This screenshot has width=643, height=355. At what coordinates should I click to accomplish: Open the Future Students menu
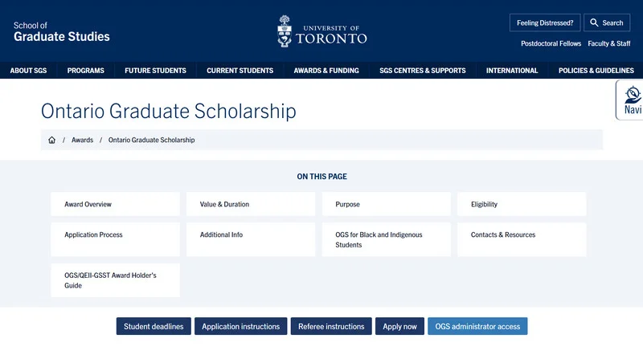coord(155,71)
